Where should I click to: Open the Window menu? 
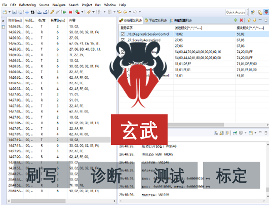(x=110, y=5)
